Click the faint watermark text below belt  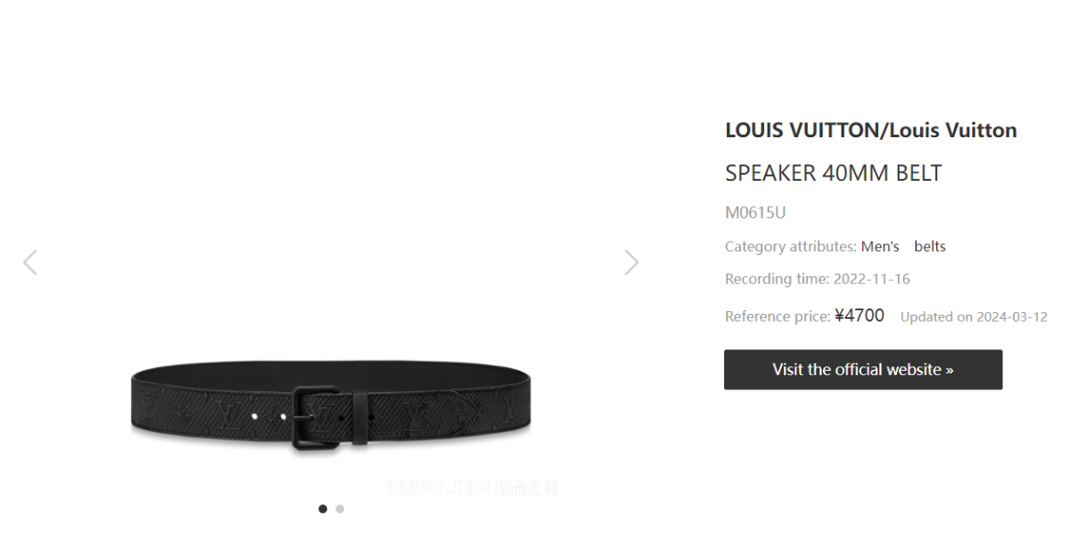coord(473,488)
